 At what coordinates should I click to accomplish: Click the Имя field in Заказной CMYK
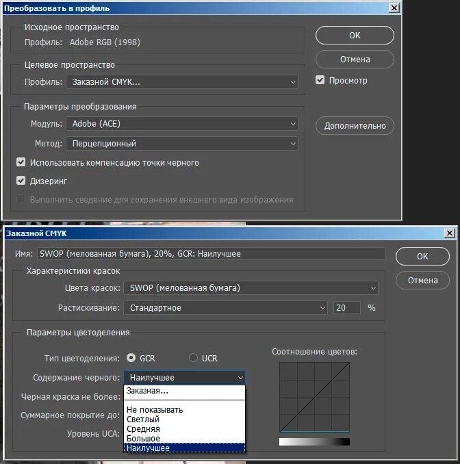pos(211,254)
